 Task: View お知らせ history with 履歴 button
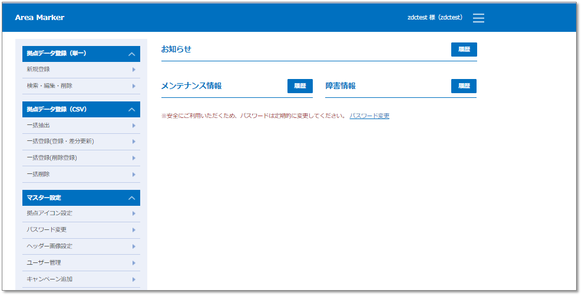tap(464, 50)
